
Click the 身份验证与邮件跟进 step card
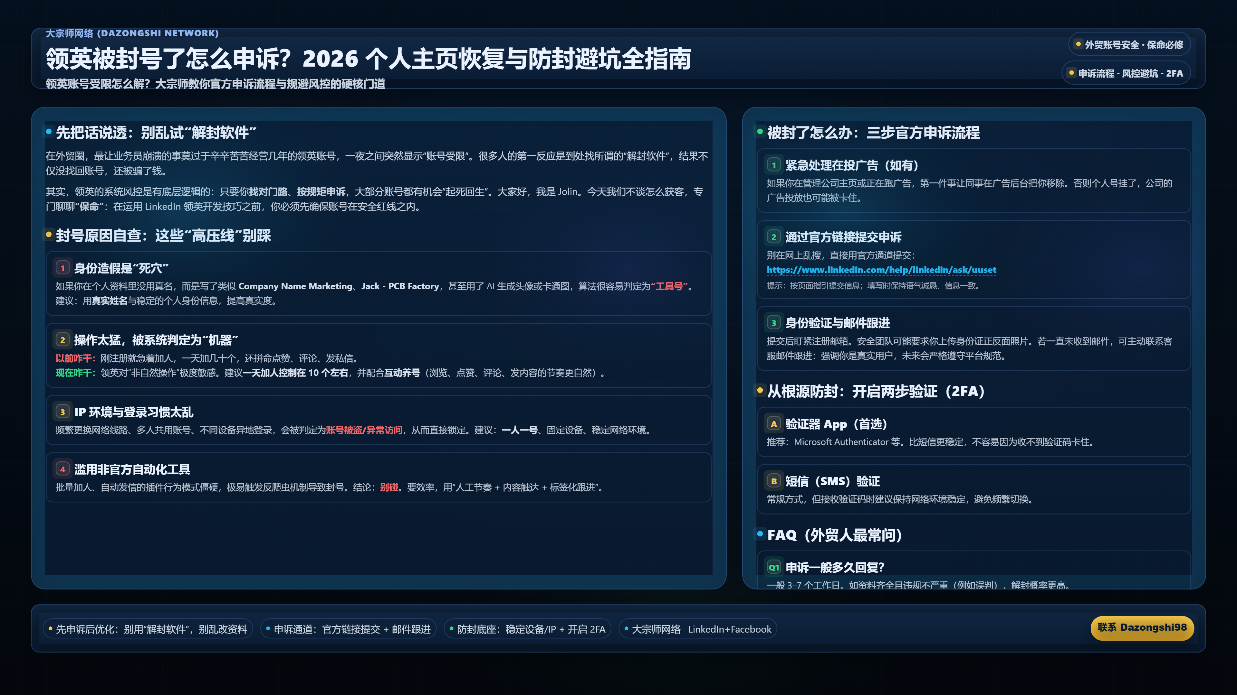point(973,338)
